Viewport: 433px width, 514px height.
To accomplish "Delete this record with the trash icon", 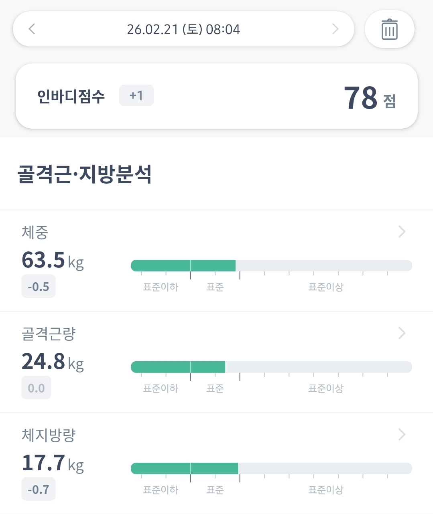I will tap(389, 29).
